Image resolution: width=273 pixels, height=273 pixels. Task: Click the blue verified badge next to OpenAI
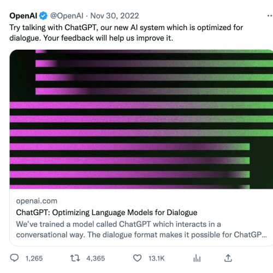coord(43,16)
